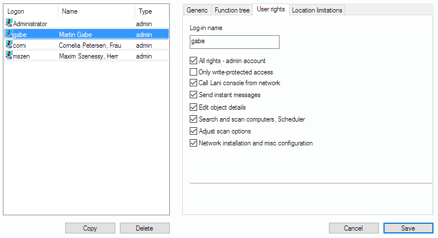438x238 pixels.
Task: Uncheck All rights - admin account
Action: pyautogui.click(x=194, y=61)
